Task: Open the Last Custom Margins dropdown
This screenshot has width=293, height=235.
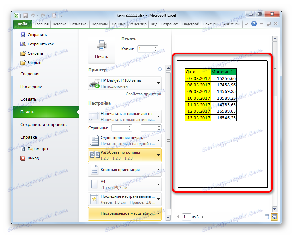Action: 125,199
